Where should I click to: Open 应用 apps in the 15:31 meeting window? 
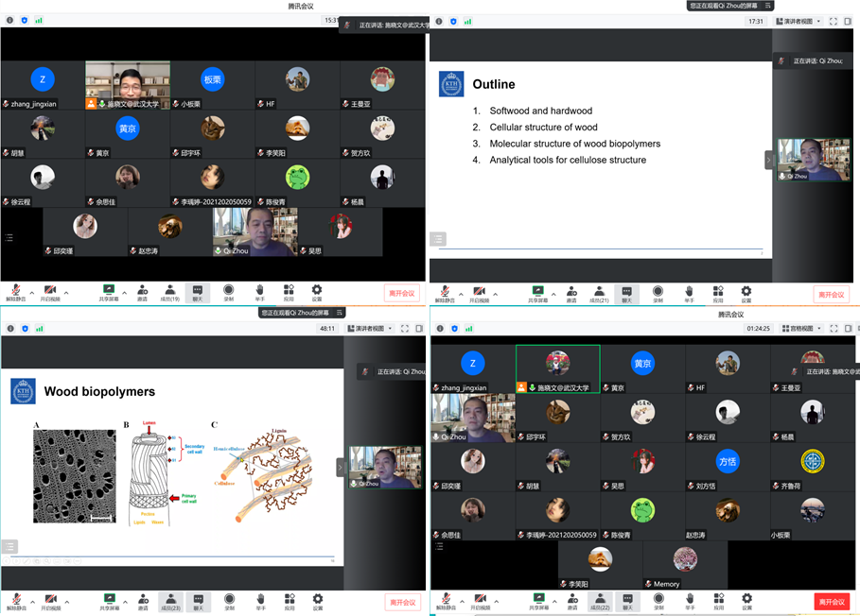[289, 293]
